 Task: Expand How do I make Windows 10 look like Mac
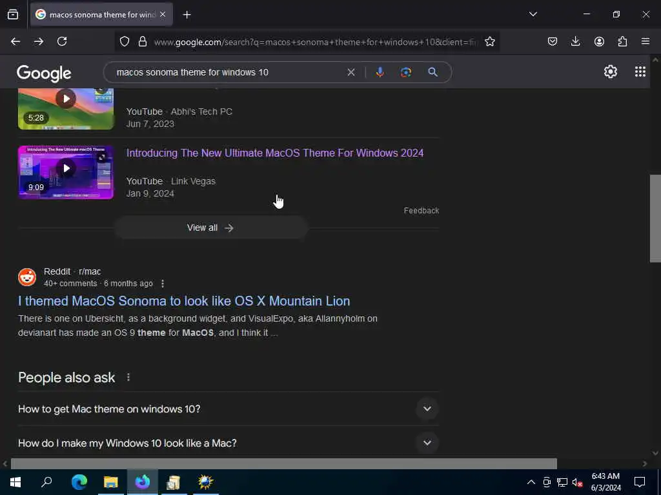pyautogui.click(x=229, y=443)
